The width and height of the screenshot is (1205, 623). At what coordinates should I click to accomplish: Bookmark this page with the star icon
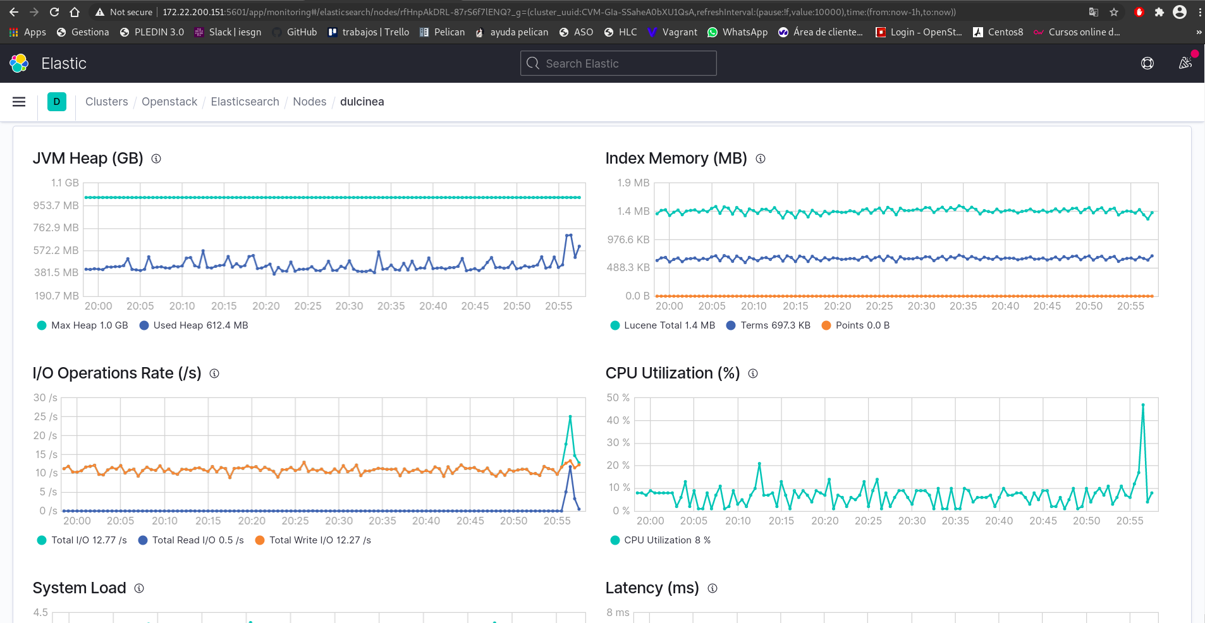(x=1114, y=12)
